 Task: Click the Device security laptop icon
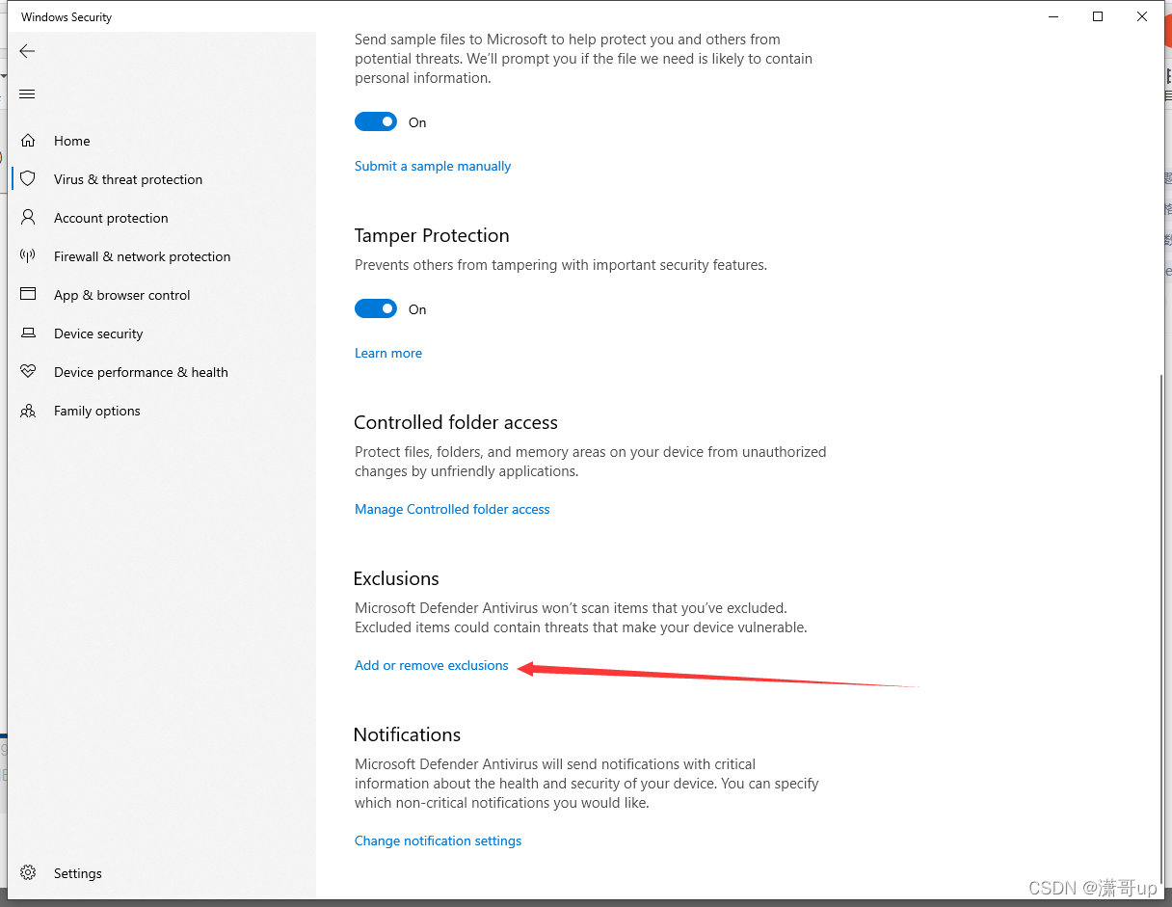[x=28, y=333]
